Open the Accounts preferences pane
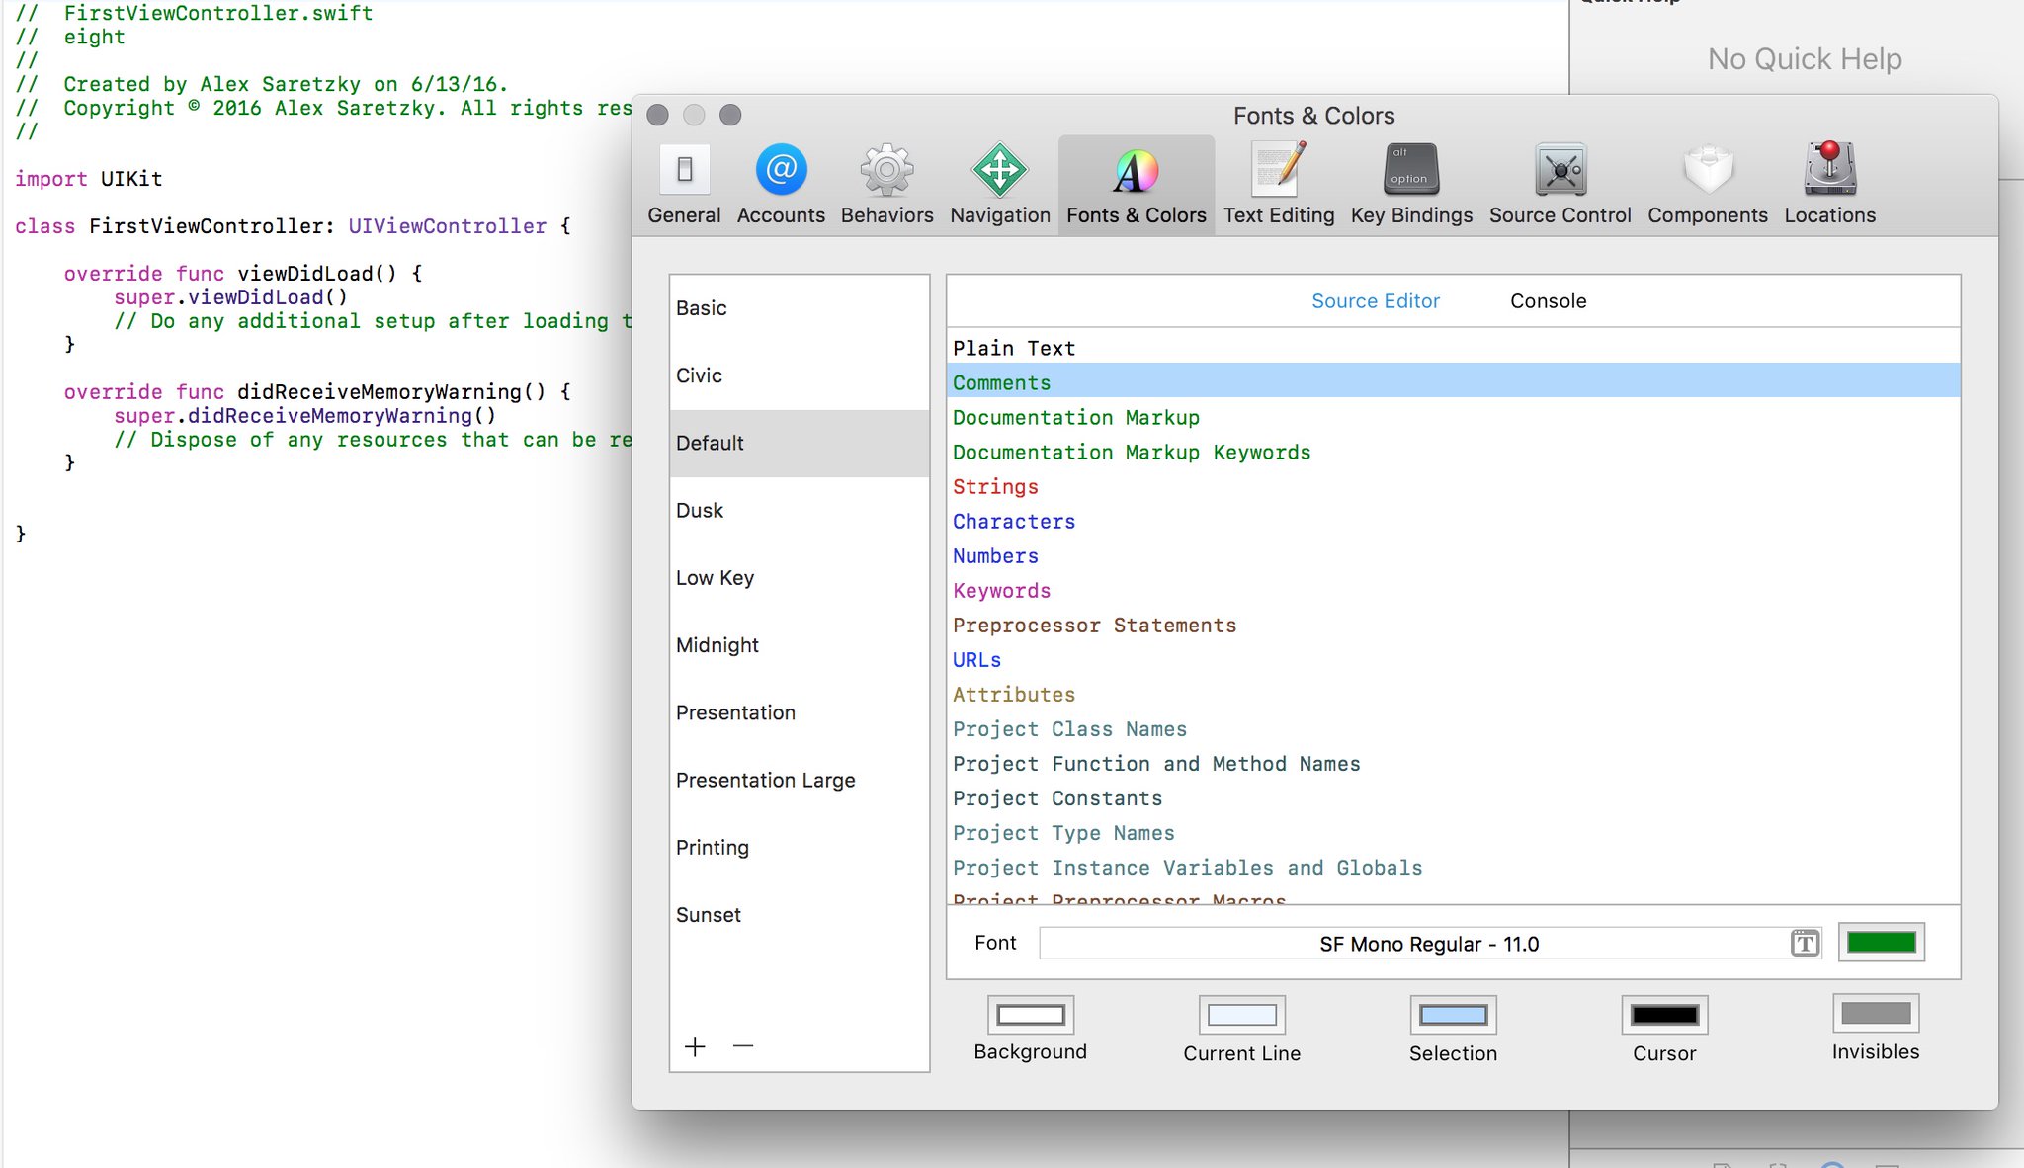 (x=781, y=172)
